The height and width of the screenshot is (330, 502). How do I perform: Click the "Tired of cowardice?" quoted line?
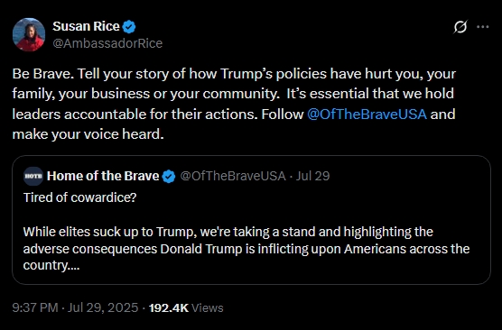point(79,197)
